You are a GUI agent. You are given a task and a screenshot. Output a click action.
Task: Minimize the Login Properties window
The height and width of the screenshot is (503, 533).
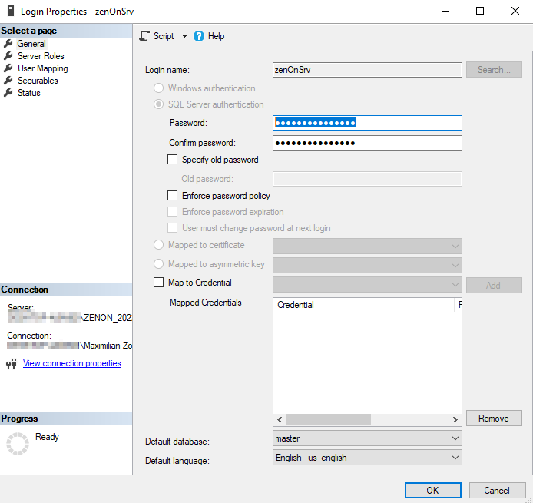coord(445,11)
